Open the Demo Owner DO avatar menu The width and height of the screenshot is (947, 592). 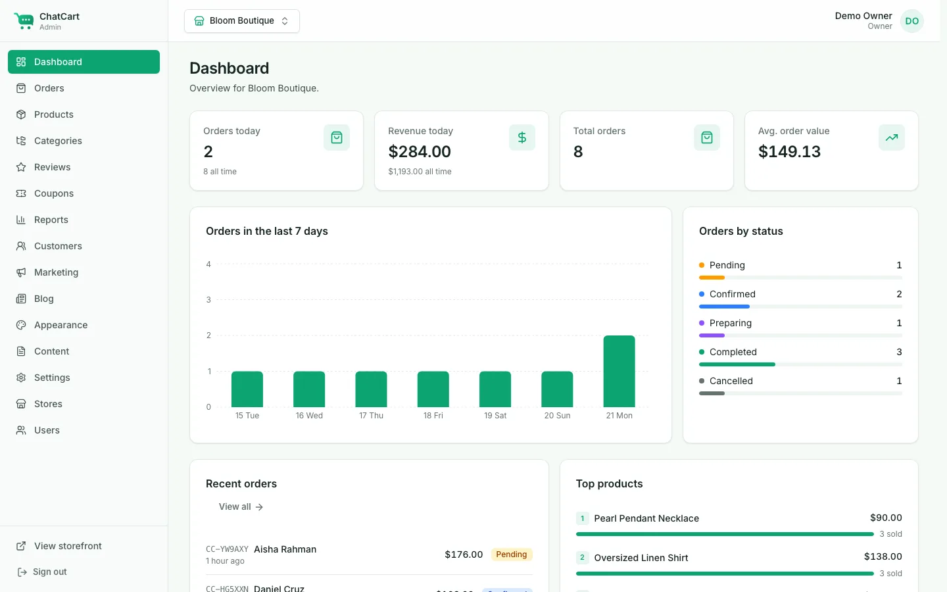(x=912, y=21)
